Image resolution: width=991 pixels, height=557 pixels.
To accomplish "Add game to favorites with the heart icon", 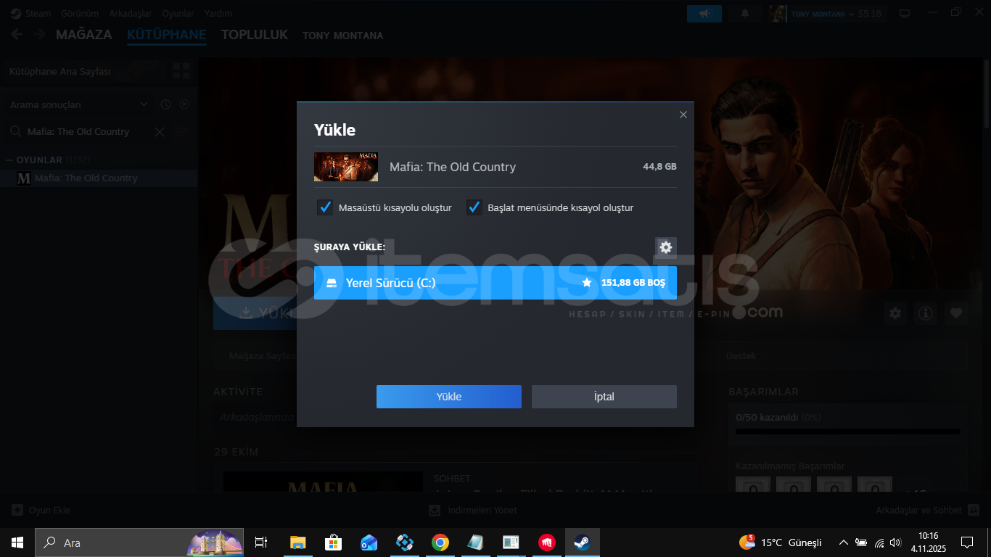I will pos(956,313).
